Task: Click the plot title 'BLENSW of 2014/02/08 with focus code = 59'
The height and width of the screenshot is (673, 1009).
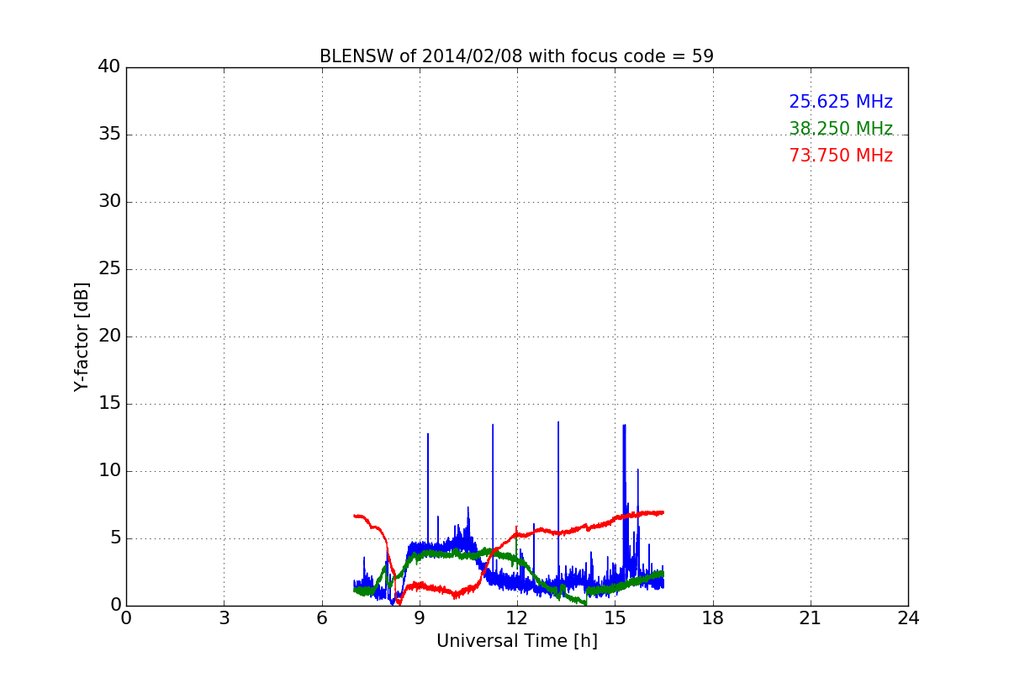Action: [x=516, y=56]
